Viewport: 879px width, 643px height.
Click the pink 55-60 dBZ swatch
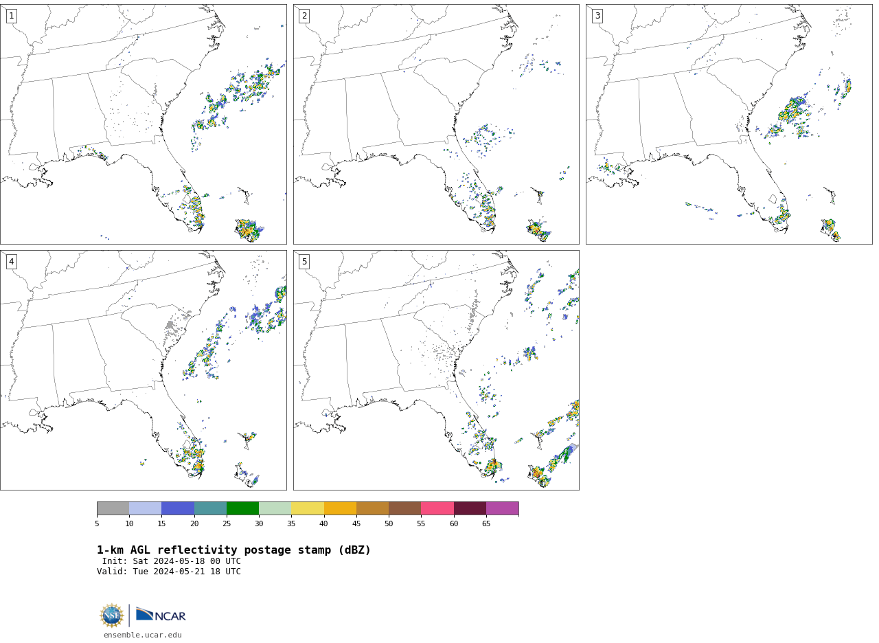pyautogui.click(x=437, y=508)
